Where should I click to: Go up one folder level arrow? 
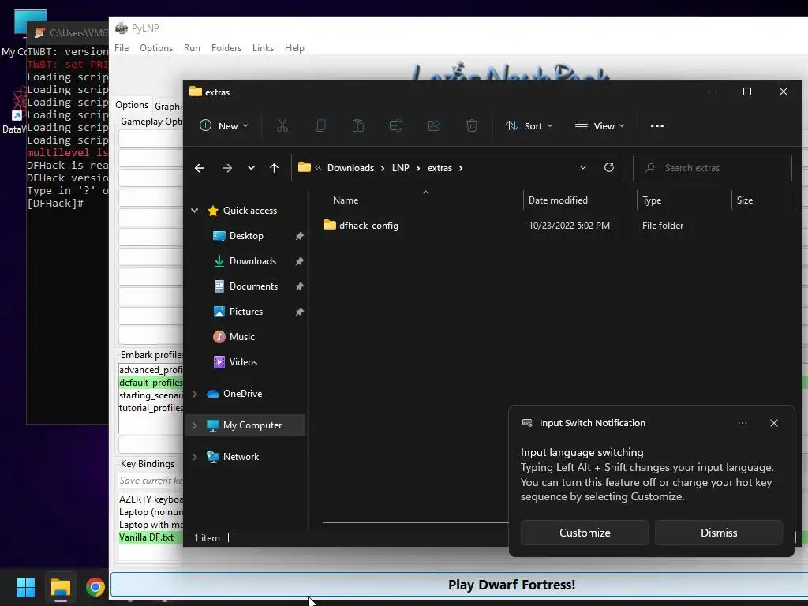[274, 168]
